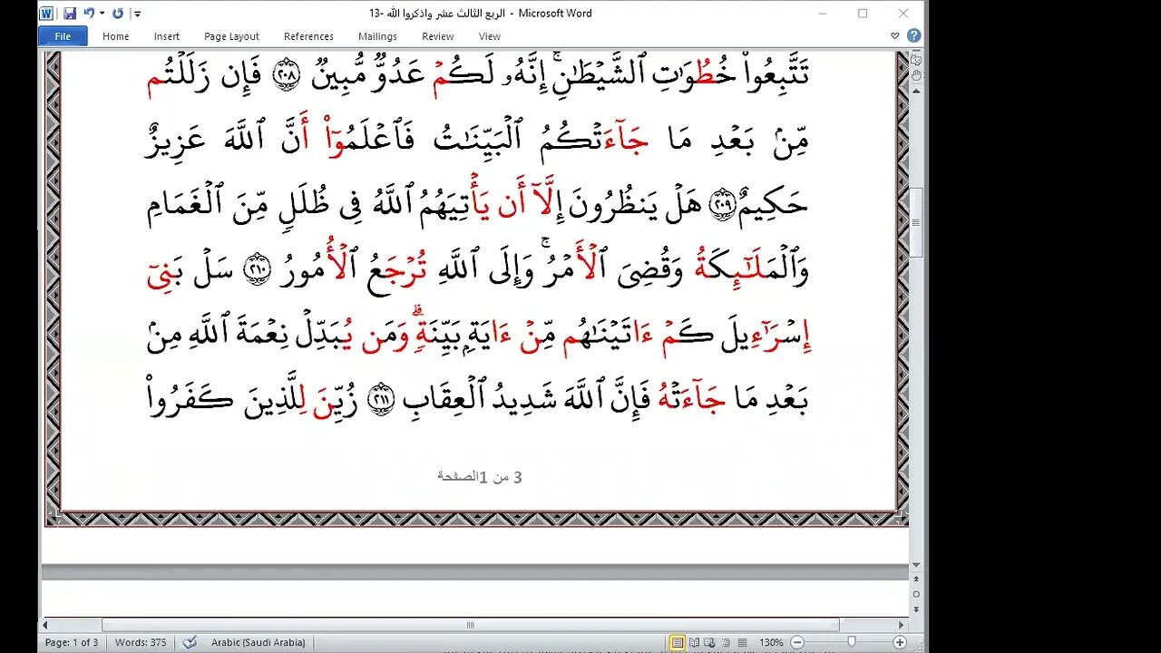Viewport: 1161px width, 653px height.
Task: Switch to Web Layout view
Action: click(707, 642)
